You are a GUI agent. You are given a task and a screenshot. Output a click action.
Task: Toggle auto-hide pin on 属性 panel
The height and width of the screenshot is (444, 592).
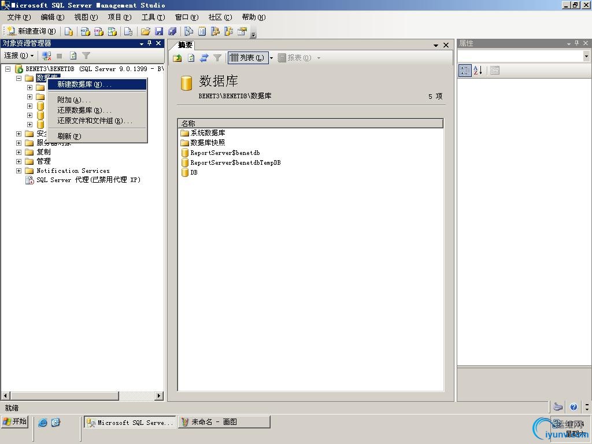[576, 43]
